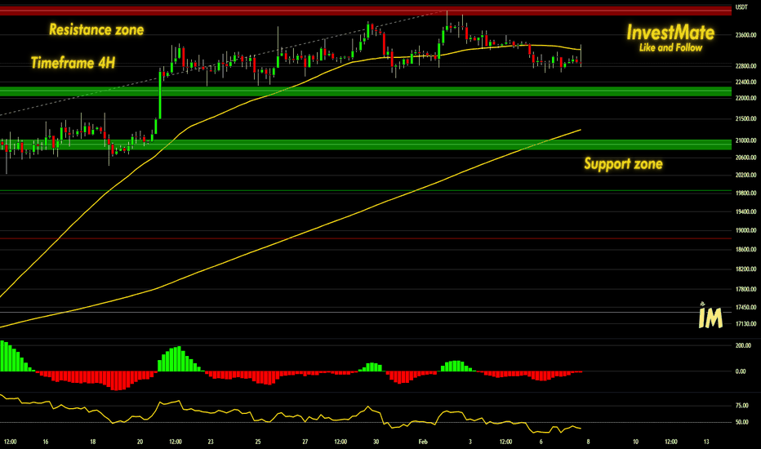The image size is (761, 449).
Task: Select the "6" date on time axis
Action: (541, 442)
